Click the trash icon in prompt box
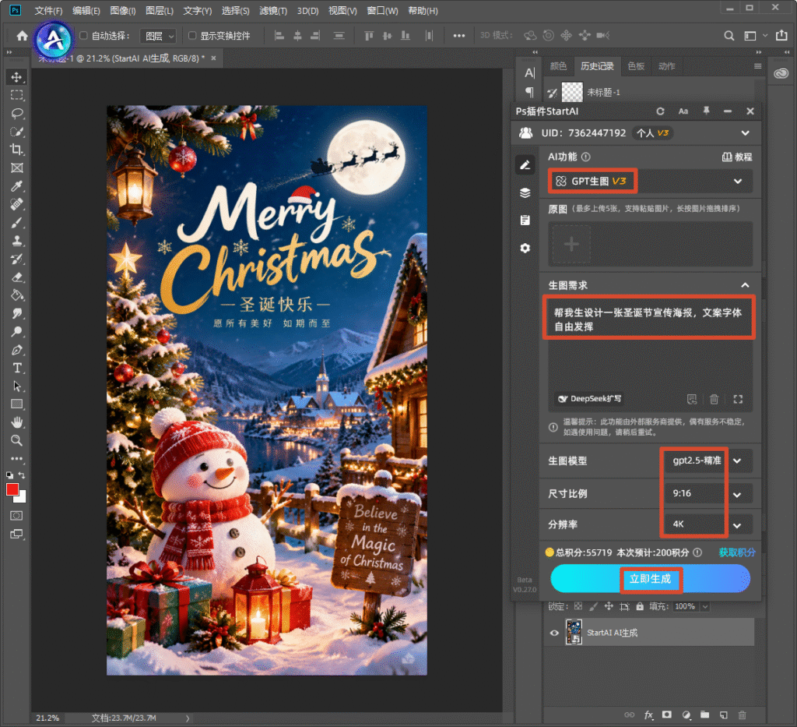797x727 pixels. tap(714, 399)
